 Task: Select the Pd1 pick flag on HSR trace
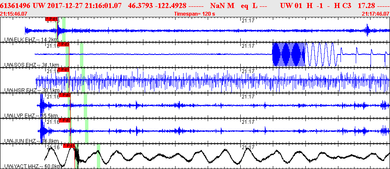(x=63, y=70)
